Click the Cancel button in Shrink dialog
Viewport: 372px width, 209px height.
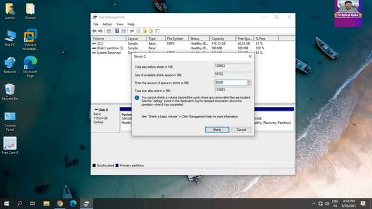pyautogui.click(x=241, y=129)
